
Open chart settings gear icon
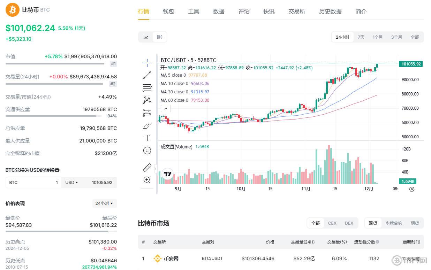click(411, 189)
